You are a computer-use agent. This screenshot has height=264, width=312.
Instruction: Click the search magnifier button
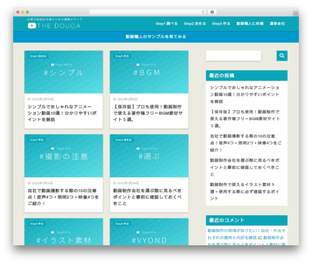click(x=282, y=56)
